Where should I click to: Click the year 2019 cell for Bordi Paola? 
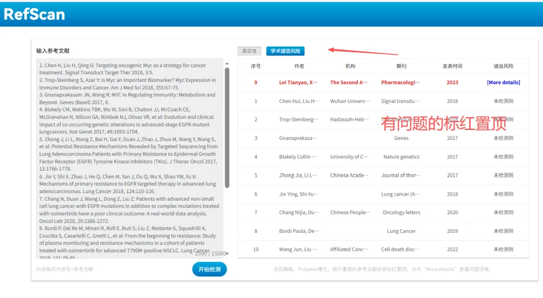pos(452,231)
